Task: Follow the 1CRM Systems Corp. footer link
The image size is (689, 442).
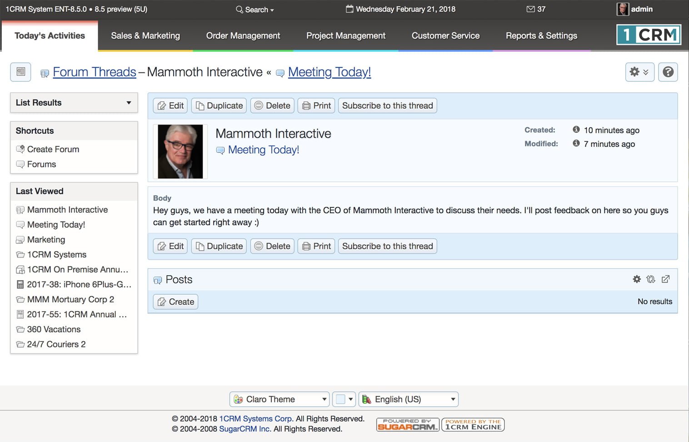Action: [x=256, y=419]
